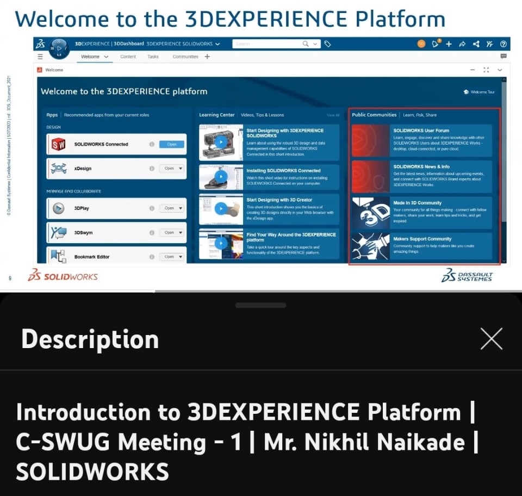Show info for Bookmark Editor
522x496 pixels.
tap(152, 257)
